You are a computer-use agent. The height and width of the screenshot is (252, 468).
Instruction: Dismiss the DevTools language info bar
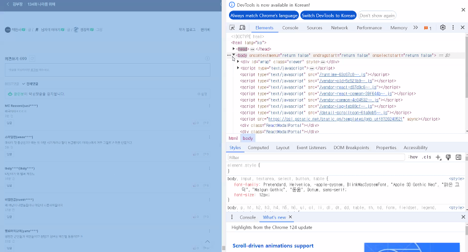tap(463, 10)
